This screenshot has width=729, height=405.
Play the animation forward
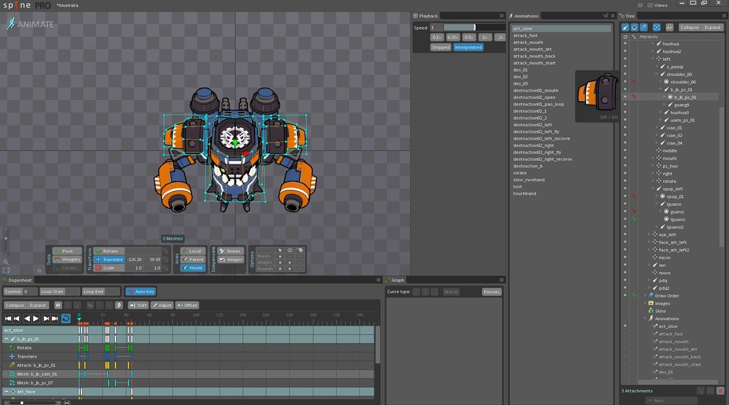[36, 318]
